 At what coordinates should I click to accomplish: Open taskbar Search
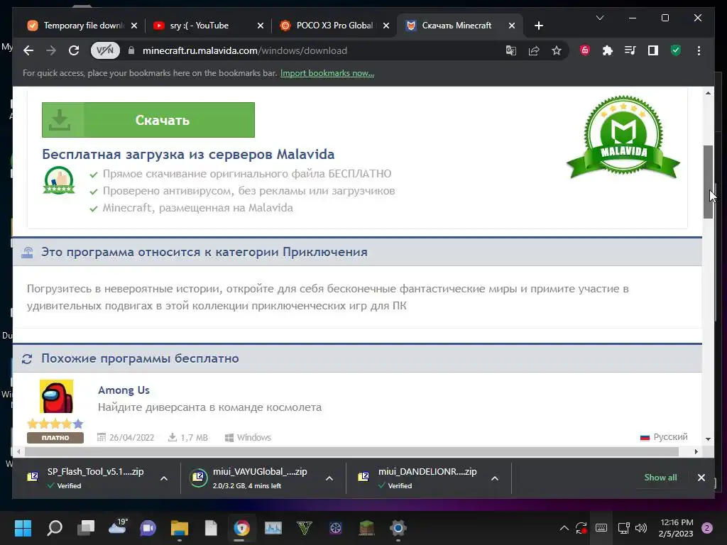pos(55,528)
